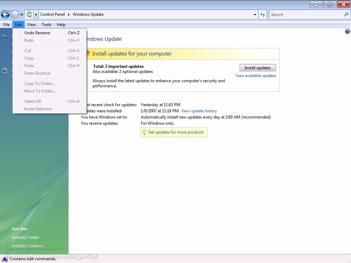The width and height of the screenshot is (351, 263).
Task: Click Paste Shortcut in the Edit menu
Action: tap(50, 73)
